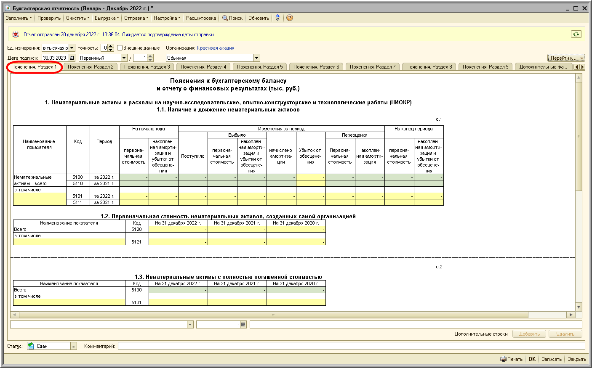
Task: Toggle the 'Внешние данные' checkbox
Action: click(x=120, y=48)
